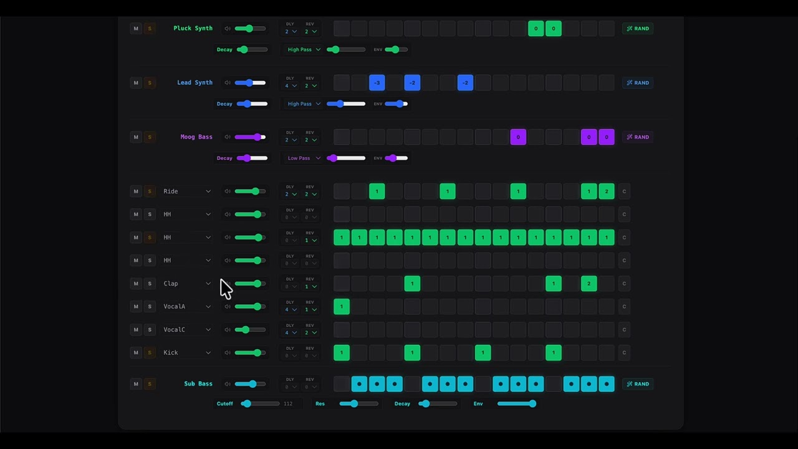Solo the Sub Bass track
This screenshot has width=798, height=449.
(150, 384)
